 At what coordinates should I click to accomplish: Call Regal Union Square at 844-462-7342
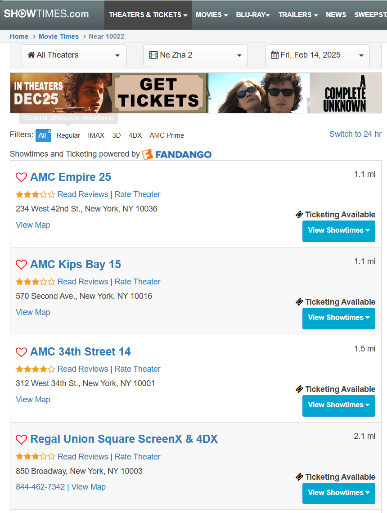(x=40, y=487)
